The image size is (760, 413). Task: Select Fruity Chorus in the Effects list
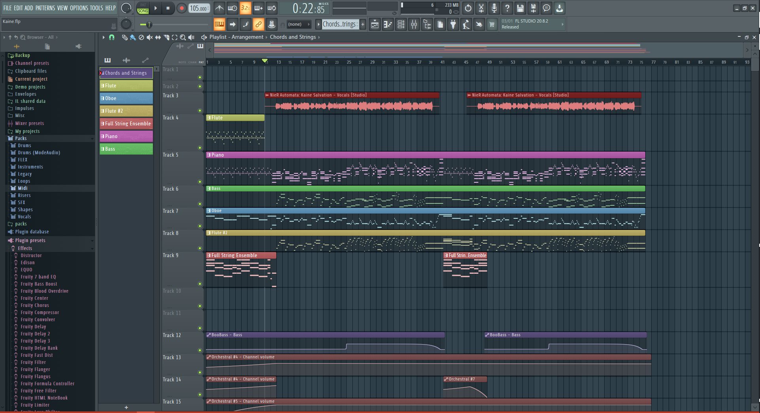36,305
